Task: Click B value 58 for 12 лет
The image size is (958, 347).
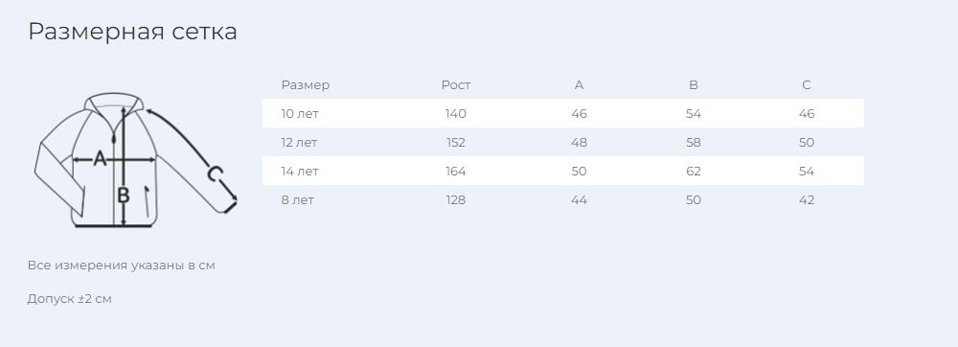Action: pyautogui.click(x=694, y=142)
